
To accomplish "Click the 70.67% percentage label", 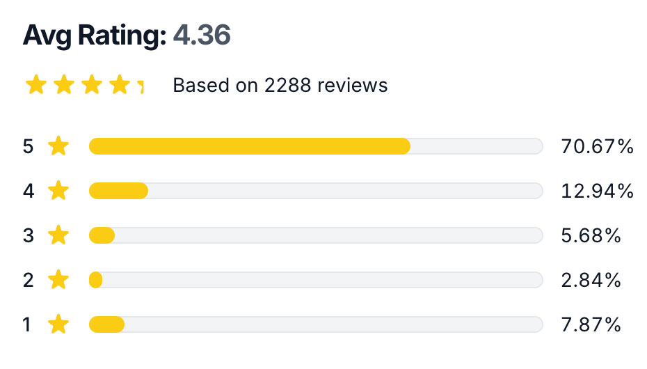I will (x=597, y=146).
